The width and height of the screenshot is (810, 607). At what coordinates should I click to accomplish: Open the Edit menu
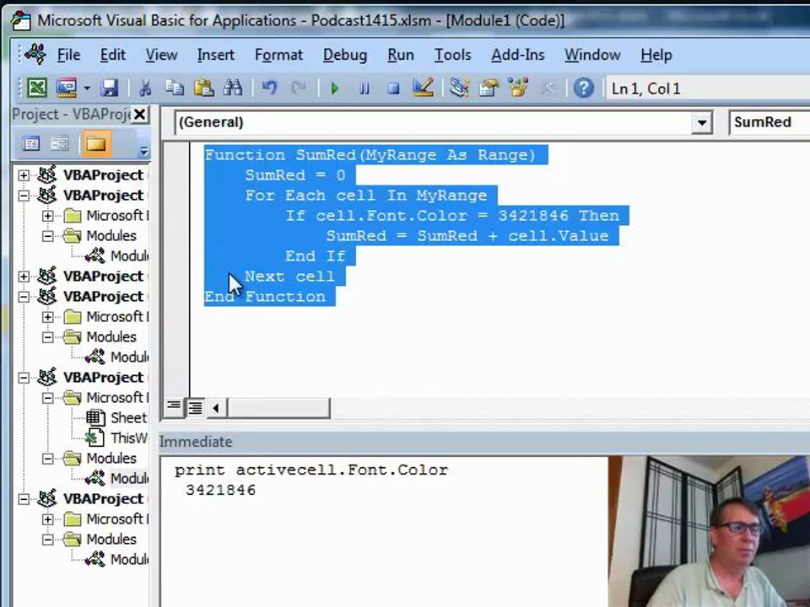click(x=112, y=55)
